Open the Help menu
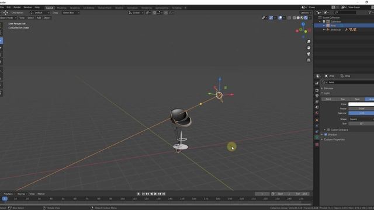 click(37, 8)
